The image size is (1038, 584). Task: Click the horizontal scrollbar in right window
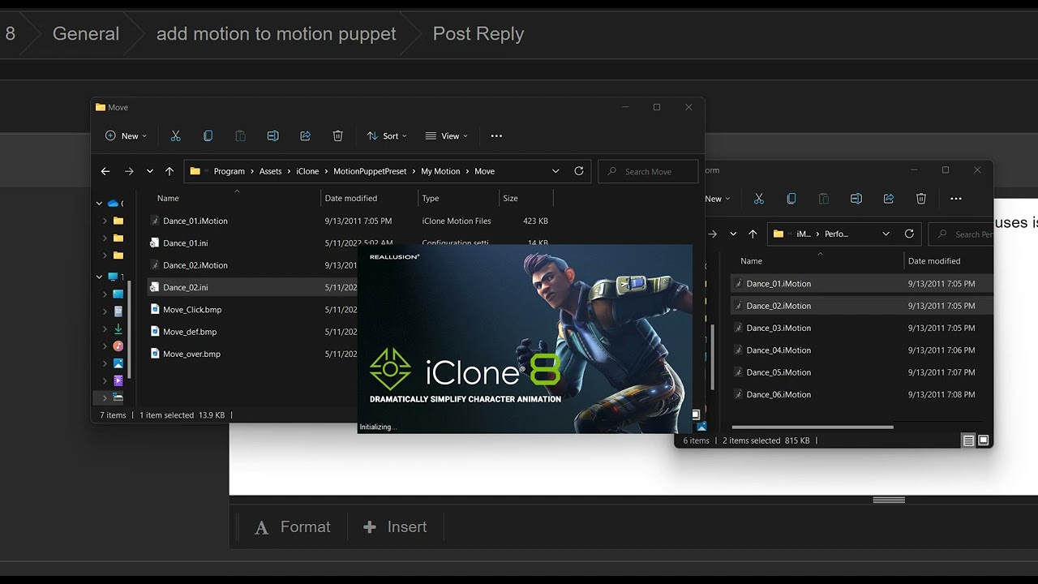tap(812, 427)
